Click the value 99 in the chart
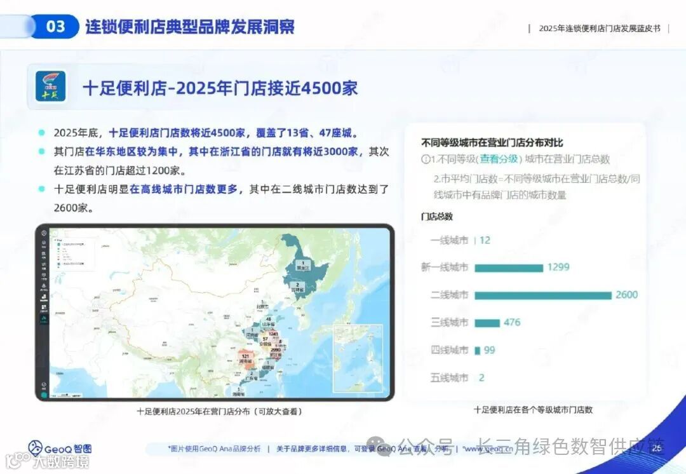The width and height of the screenshot is (686, 474). pos(489,350)
